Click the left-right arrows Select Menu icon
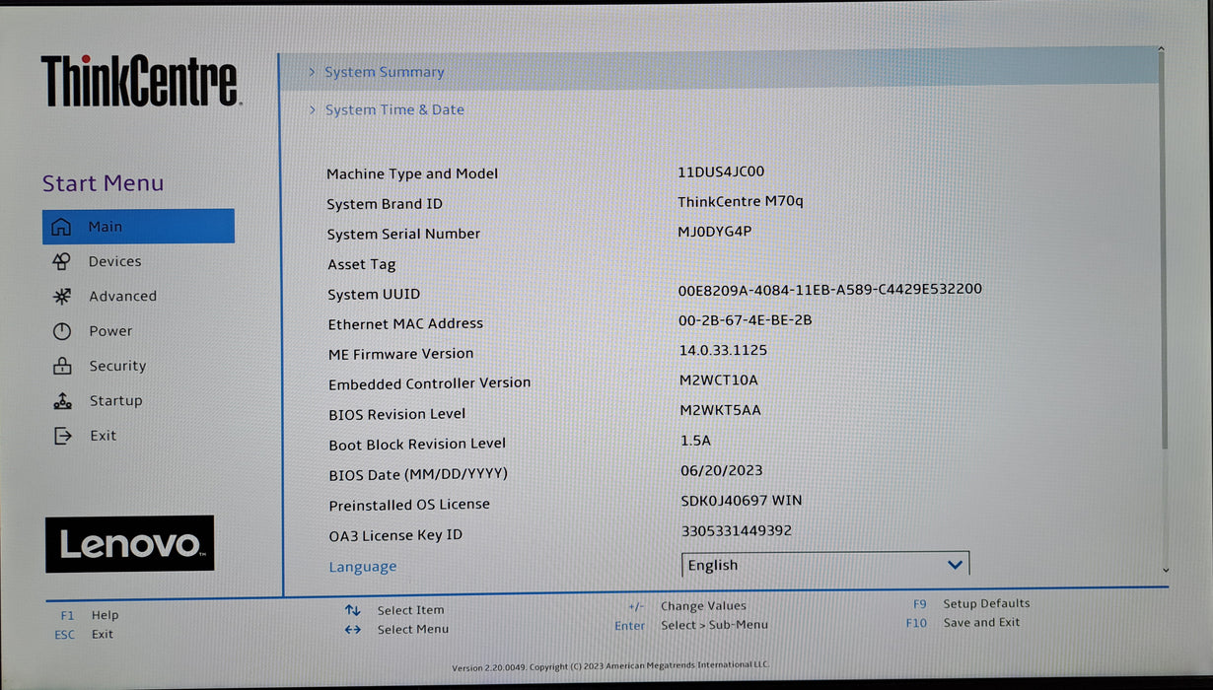Viewport: 1213px width, 690px height. pyautogui.click(x=353, y=629)
